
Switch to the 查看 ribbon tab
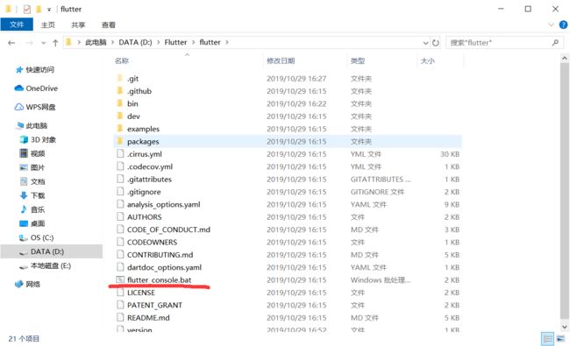pos(109,25)
